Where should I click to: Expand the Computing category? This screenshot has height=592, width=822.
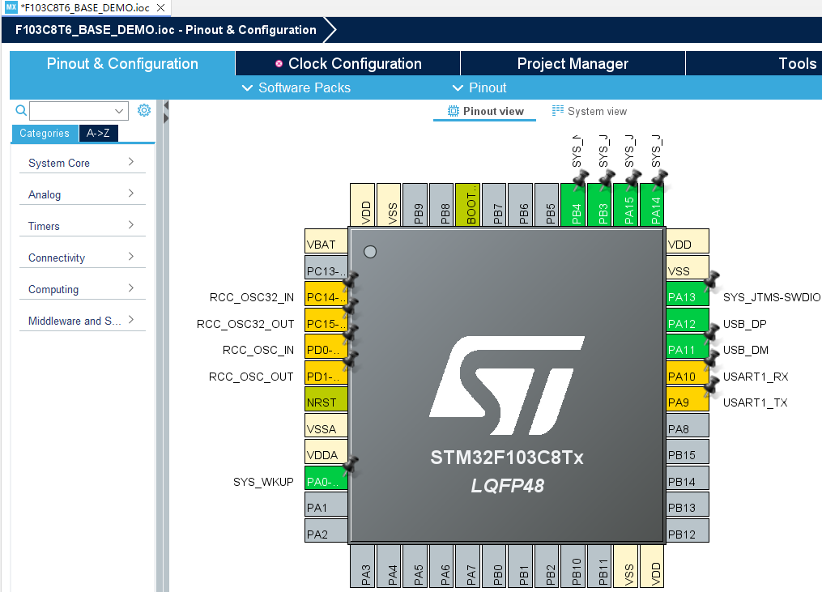click(x=83, y=289)
